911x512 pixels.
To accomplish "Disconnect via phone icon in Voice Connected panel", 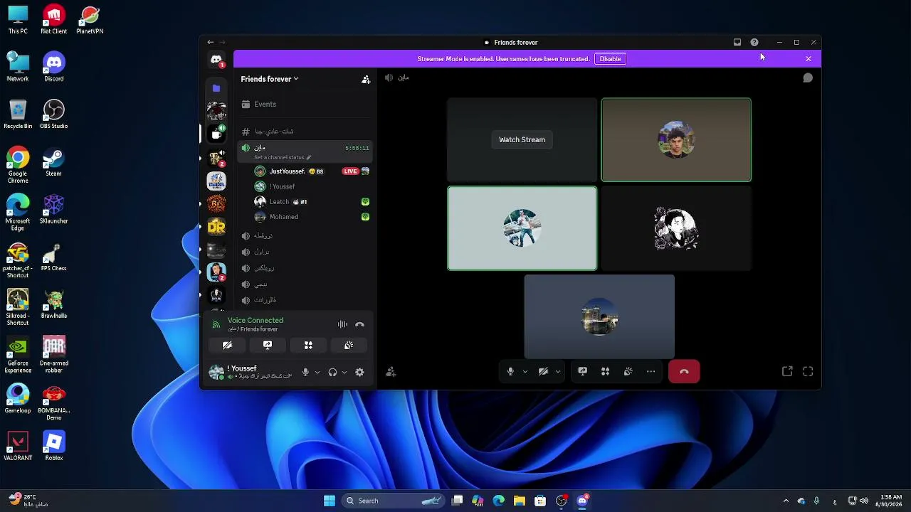I will (359, 324).
